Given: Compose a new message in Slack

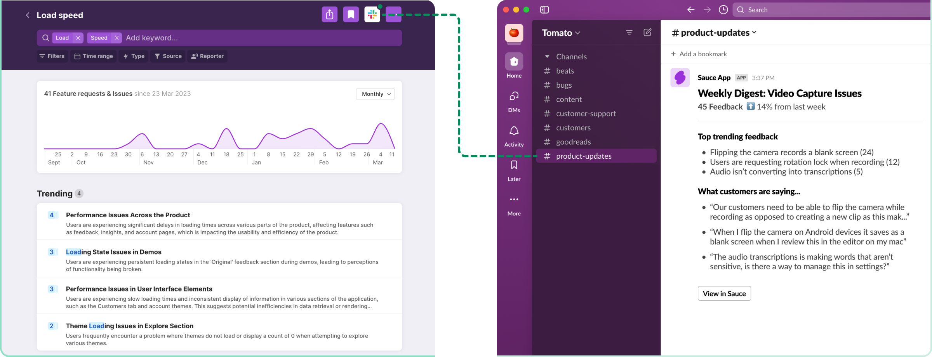Looking at the screenshot, I should click(647, 32).
